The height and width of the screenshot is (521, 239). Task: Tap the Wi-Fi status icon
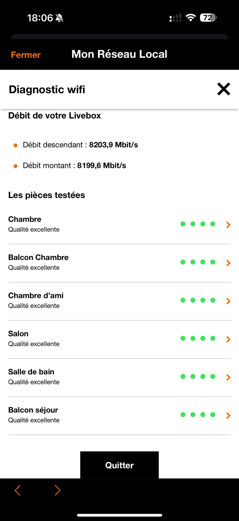pyautogui.click(x=191, y=18)
